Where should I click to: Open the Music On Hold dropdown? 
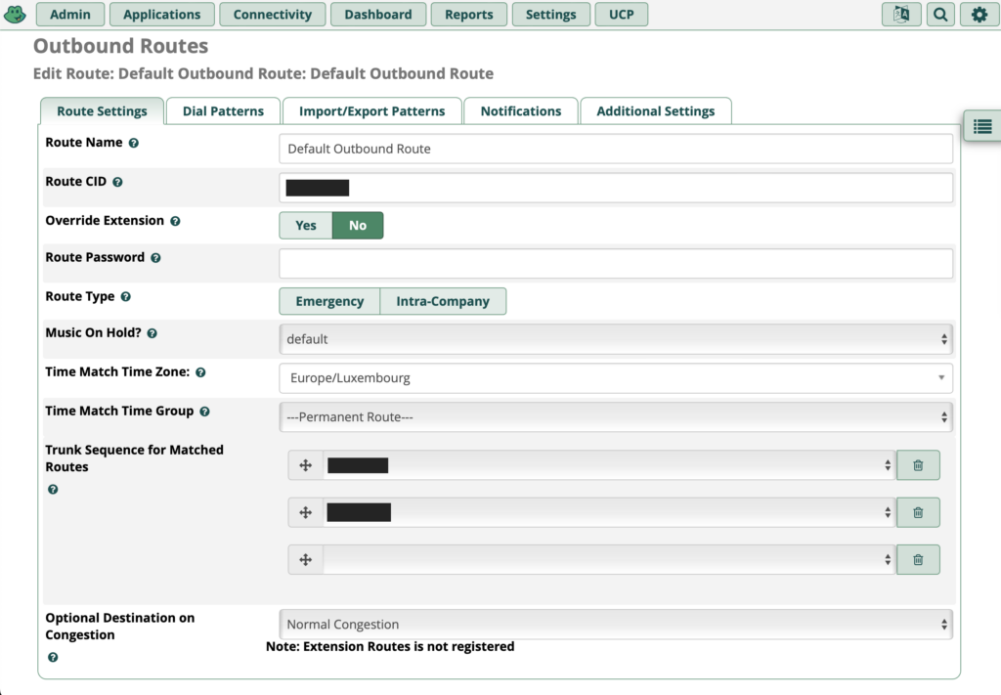[616, 339]
